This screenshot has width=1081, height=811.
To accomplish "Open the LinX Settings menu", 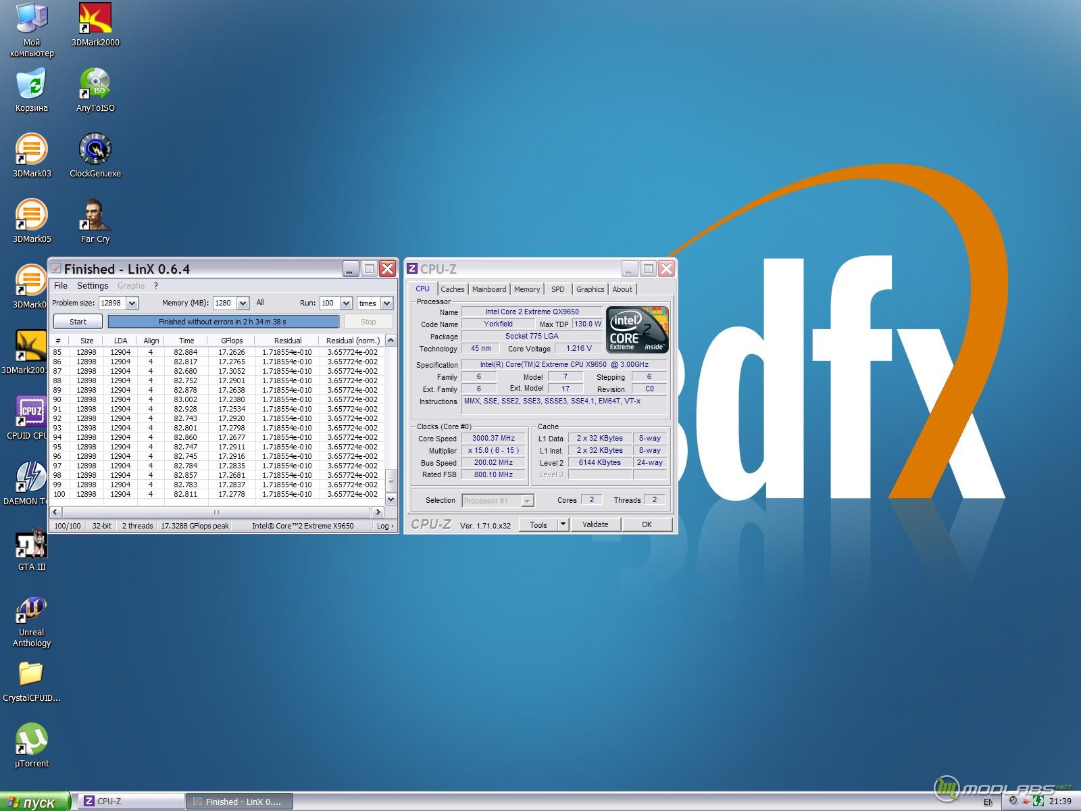I will click(x=93, y=286).
